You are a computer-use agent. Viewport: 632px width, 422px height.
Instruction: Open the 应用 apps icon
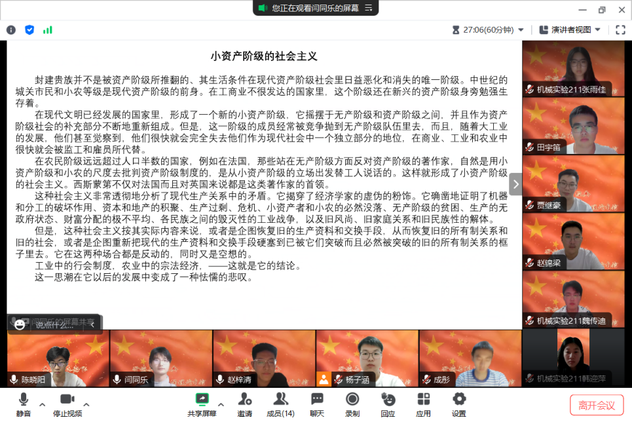pyautogui.click(x=423, y=404)
